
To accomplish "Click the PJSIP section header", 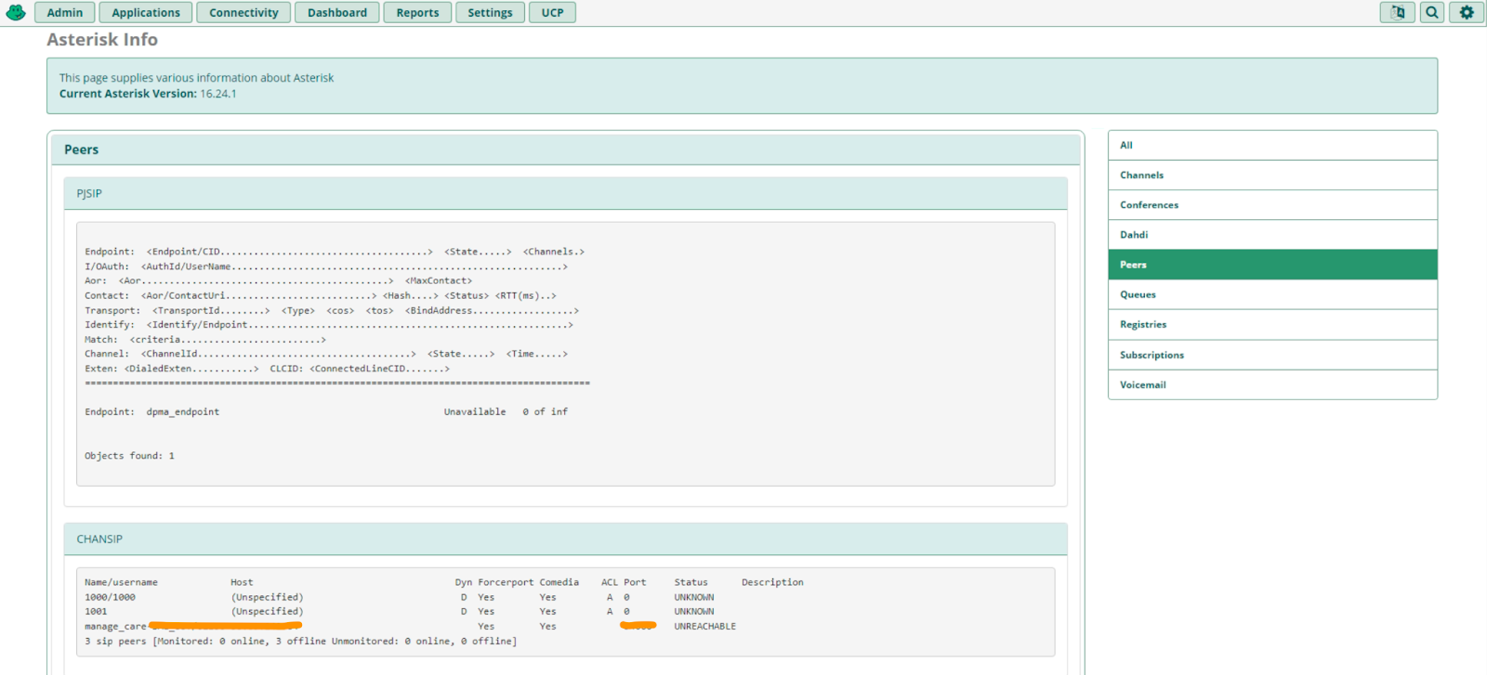I will (565, 193).
